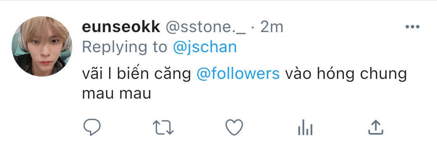
Task: Click the 'vào hóng chung' text portion
Action: coord(346,74)
